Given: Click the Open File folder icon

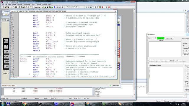Looking at the screenshot, I should click(6, 7).
